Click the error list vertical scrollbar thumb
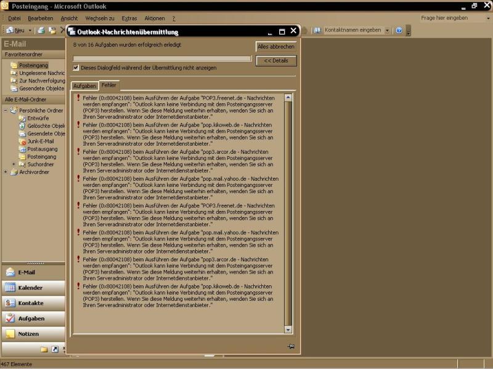This screenshot has height=369, width=493. pyautogui.click(x=288, y=213)
